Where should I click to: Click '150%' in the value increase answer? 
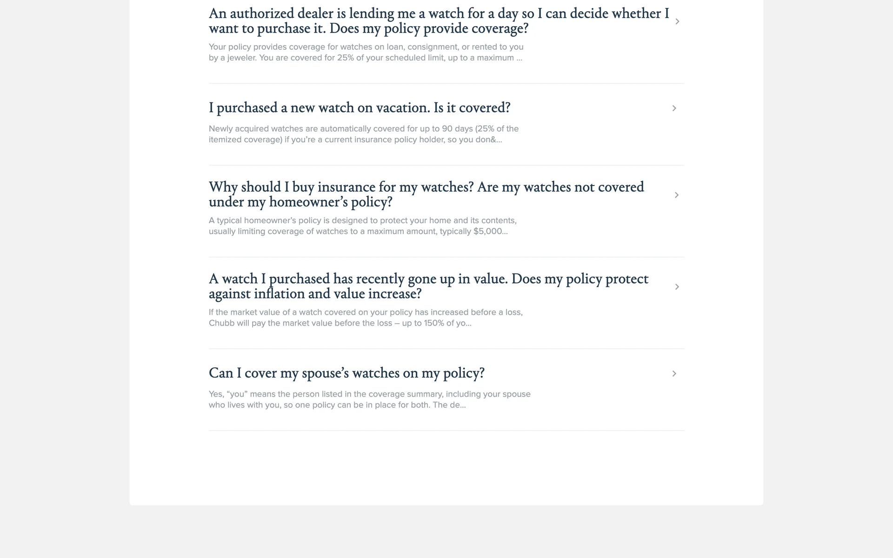433,323
